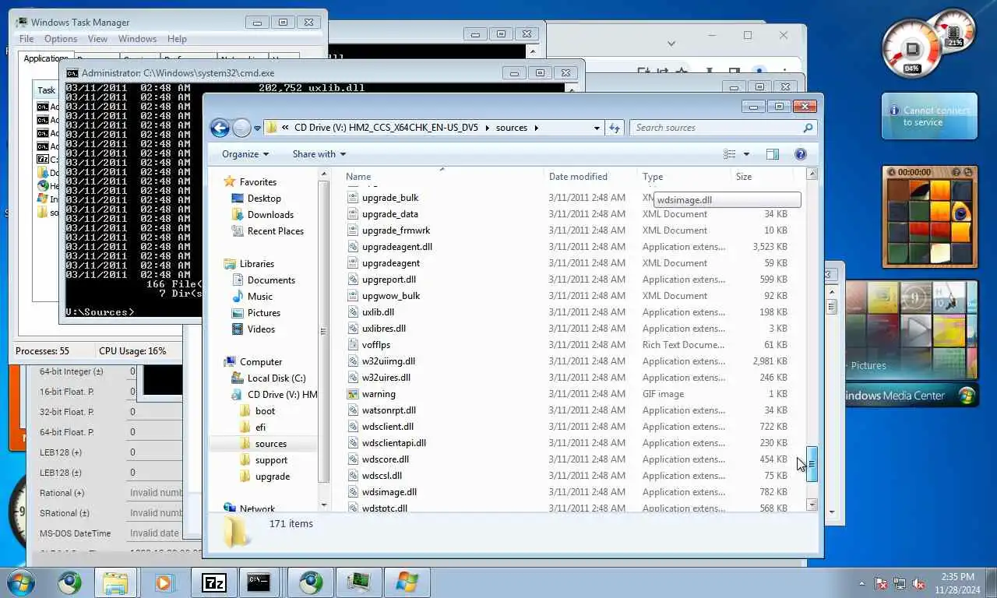Viewport: 997px width, 598px height.
Task: Select Favorites in navigation pane
Action: click(x=258, y=181)
